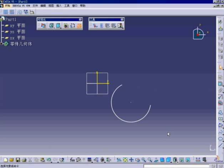Click the Pan icon in the bottom toolbar

[x=131, y=160]
